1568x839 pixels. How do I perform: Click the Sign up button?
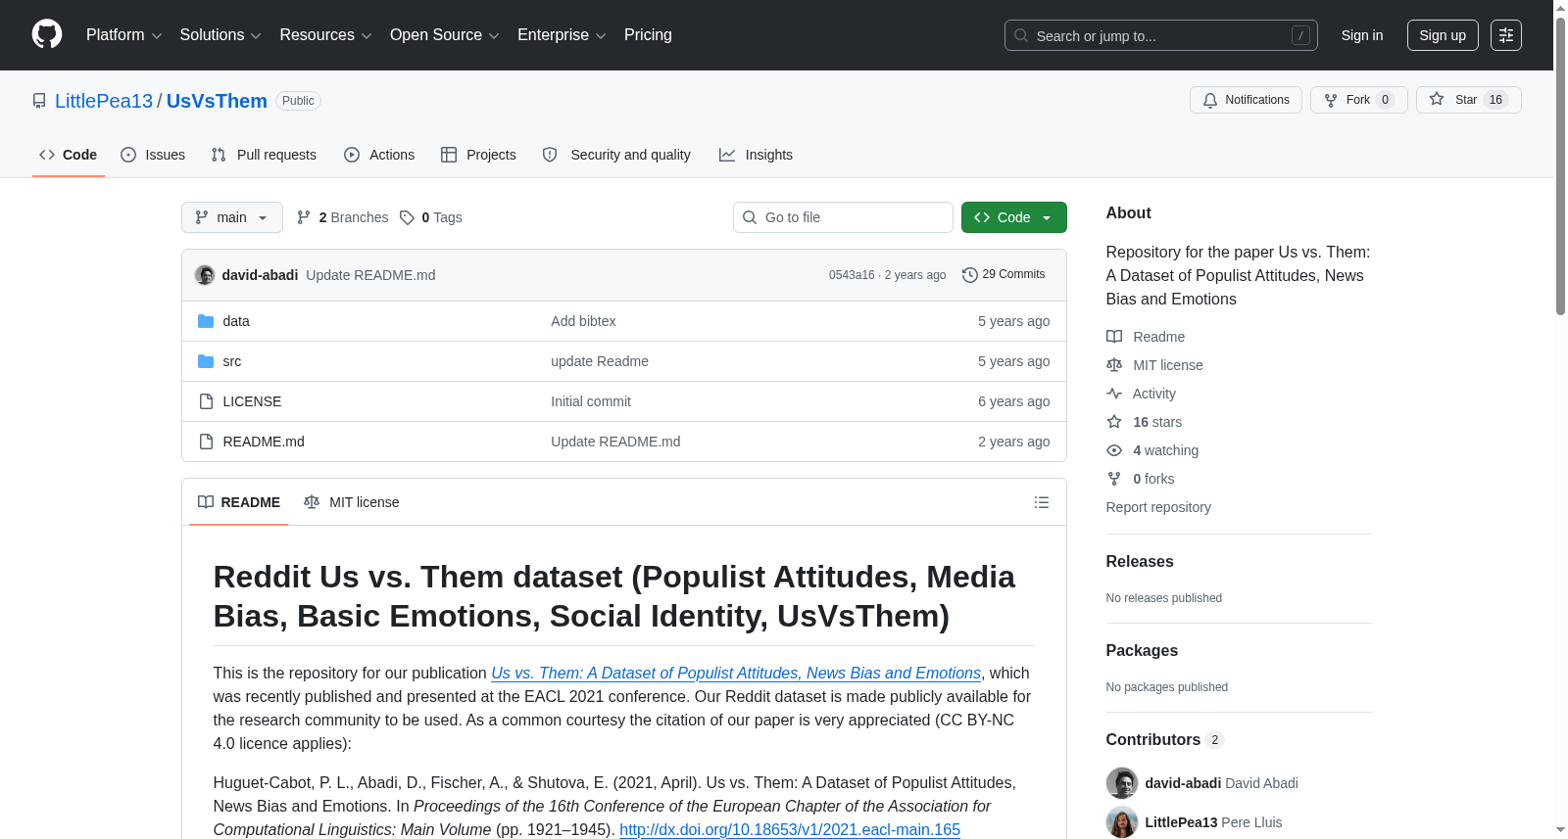1443,35
